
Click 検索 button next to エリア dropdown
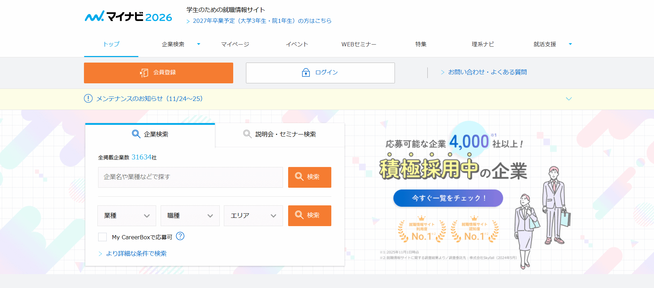pyautogui.click(x=310, y=216)
